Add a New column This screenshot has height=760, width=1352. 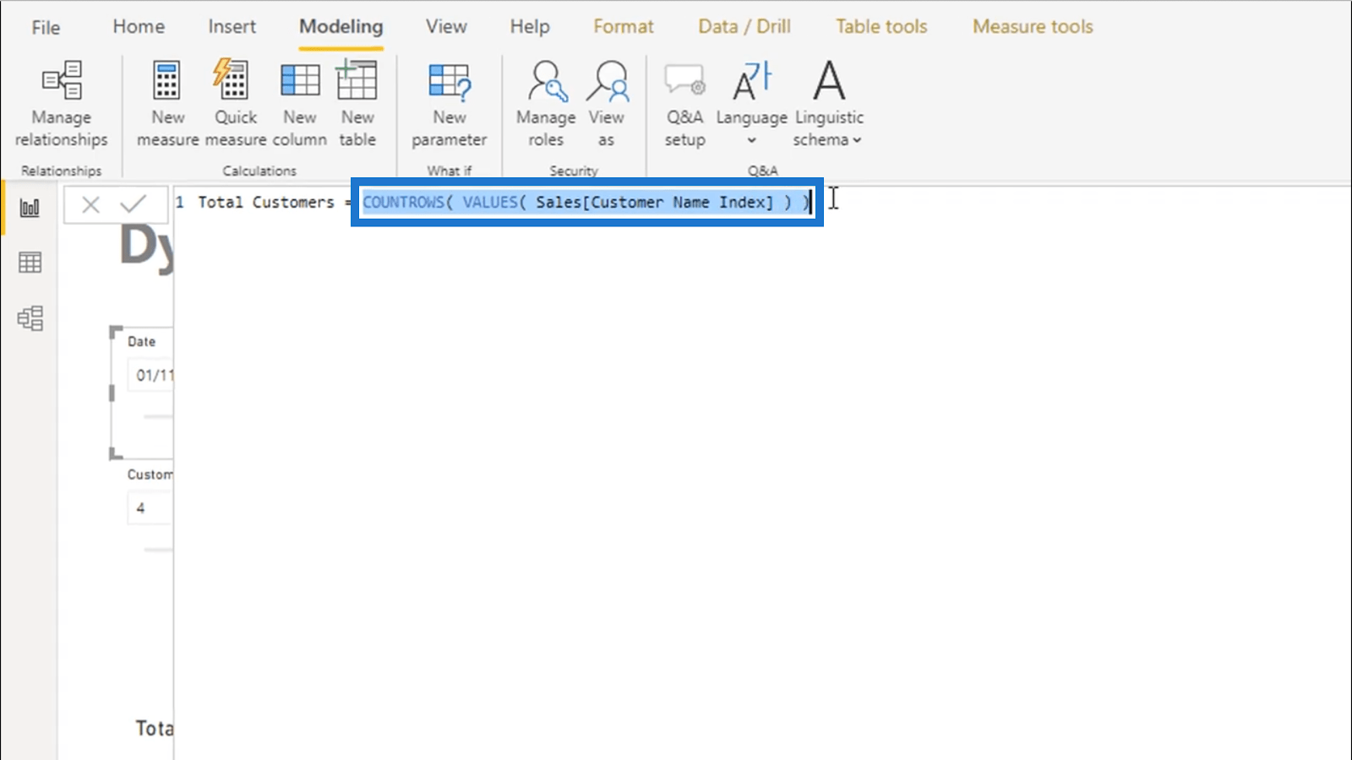(x=300, y=105)
